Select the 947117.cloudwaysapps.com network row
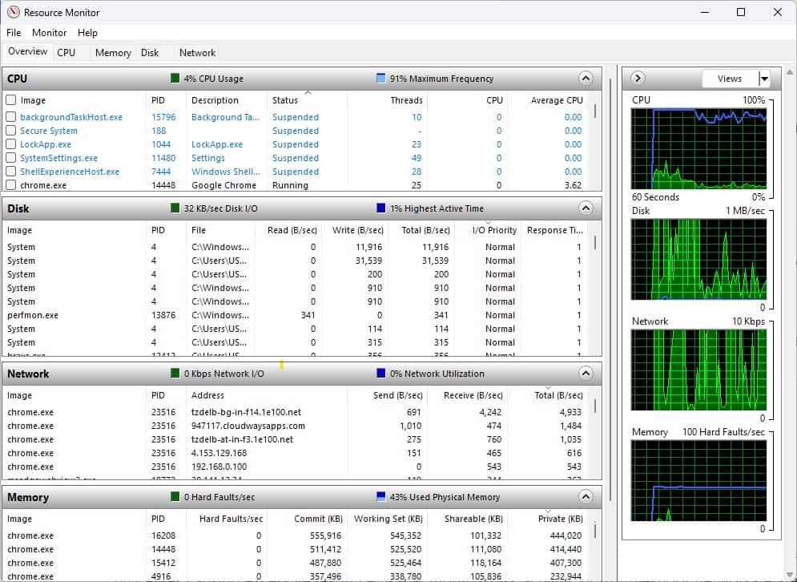The image size is (797, 582). (296, 426)
